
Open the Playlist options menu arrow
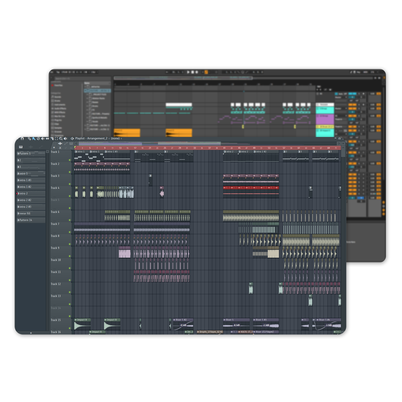72,139
